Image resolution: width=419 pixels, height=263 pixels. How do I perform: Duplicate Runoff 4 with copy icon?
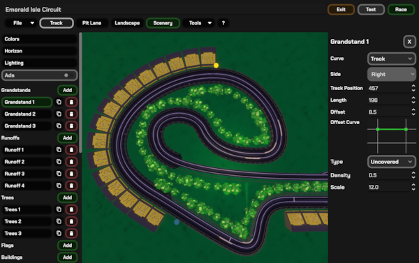click(59, 186)
